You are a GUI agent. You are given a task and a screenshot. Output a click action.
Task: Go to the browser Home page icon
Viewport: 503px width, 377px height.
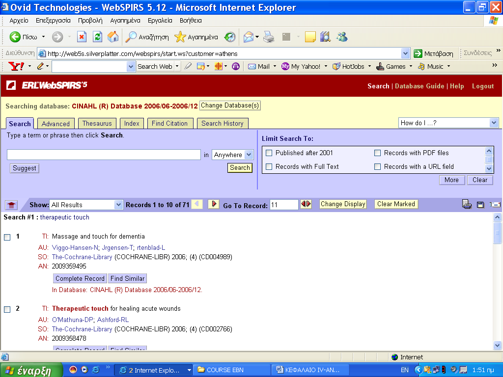pyautogui.click(x=113, y=37)
